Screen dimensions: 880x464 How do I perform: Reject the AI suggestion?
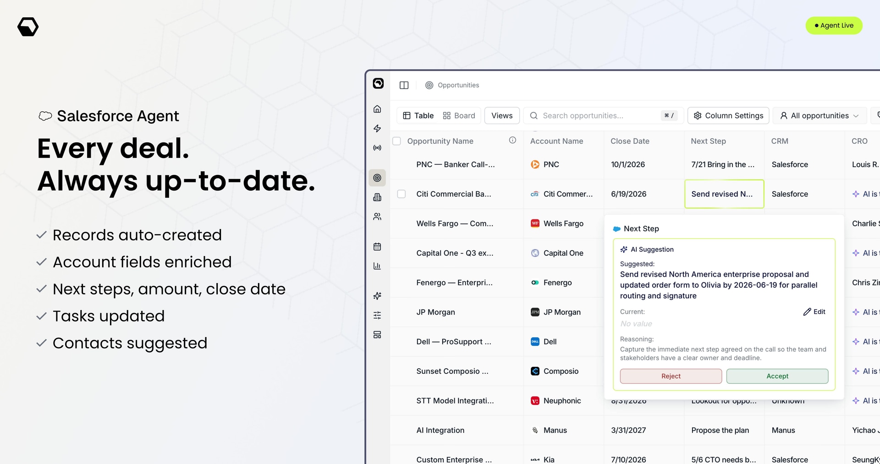point(671,376)
